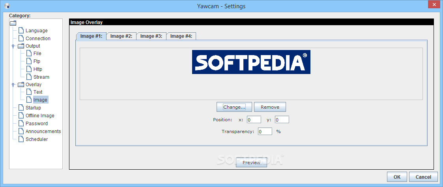
Task: Click the Change... button
Action: click(x=234, y=107)
